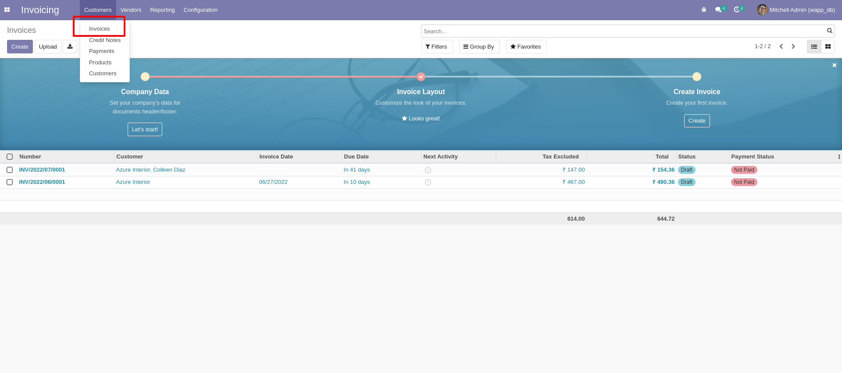The height and width of the screenshot is (373, 842).
Task: Click the search magnifier icon
Action: pyautogui.click(x=829, y=31)
